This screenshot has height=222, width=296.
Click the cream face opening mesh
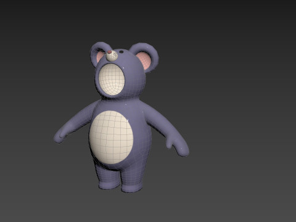(x=112, y=79)
